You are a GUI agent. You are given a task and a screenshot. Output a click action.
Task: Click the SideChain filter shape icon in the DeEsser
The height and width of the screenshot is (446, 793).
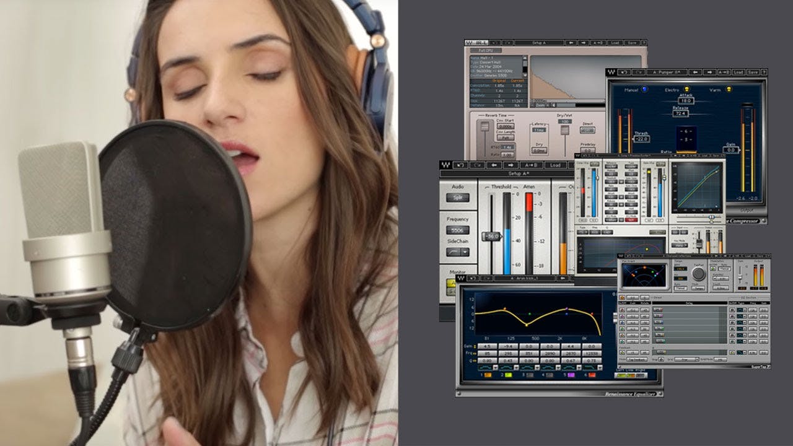coord(453,252)
